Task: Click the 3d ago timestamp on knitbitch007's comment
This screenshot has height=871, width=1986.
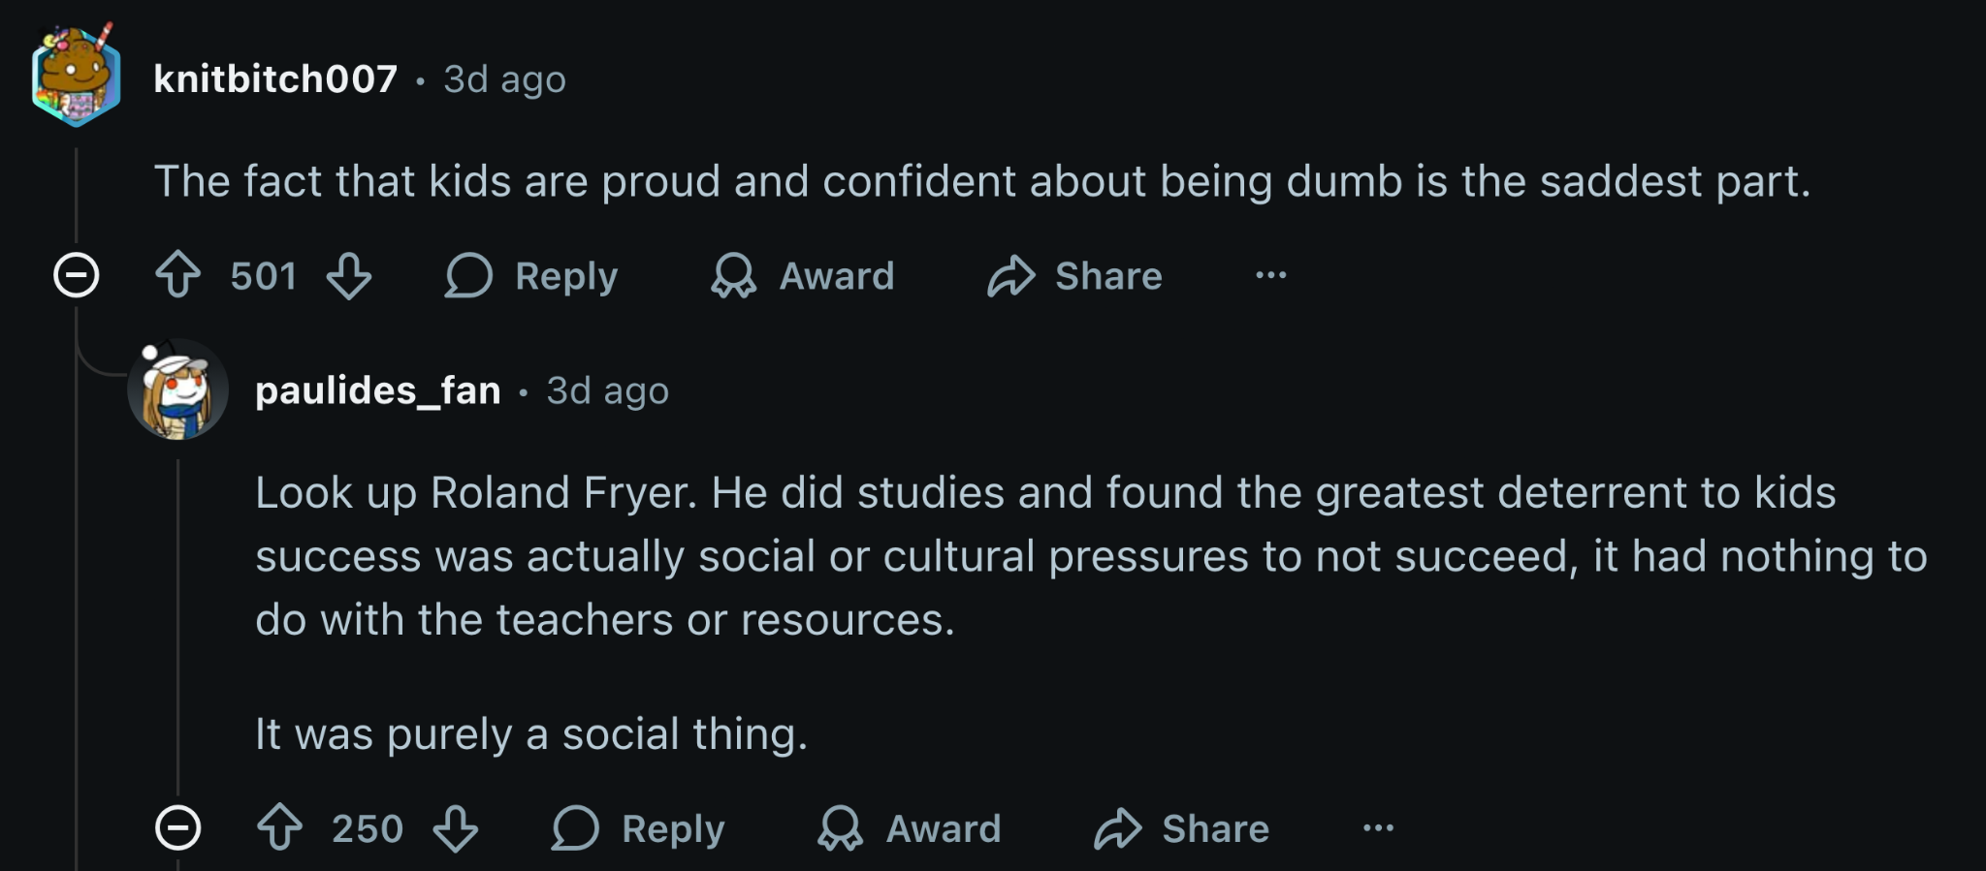Action: tap(504, 79)
